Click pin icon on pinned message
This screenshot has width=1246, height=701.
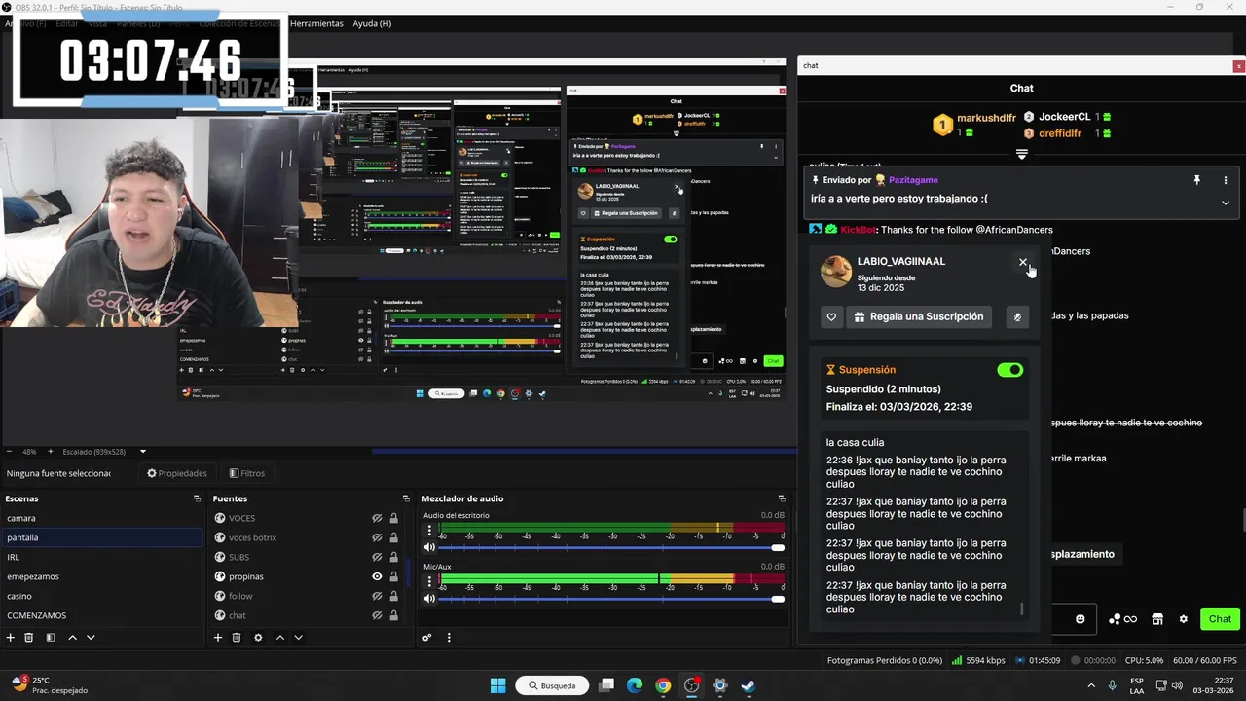1197,180
